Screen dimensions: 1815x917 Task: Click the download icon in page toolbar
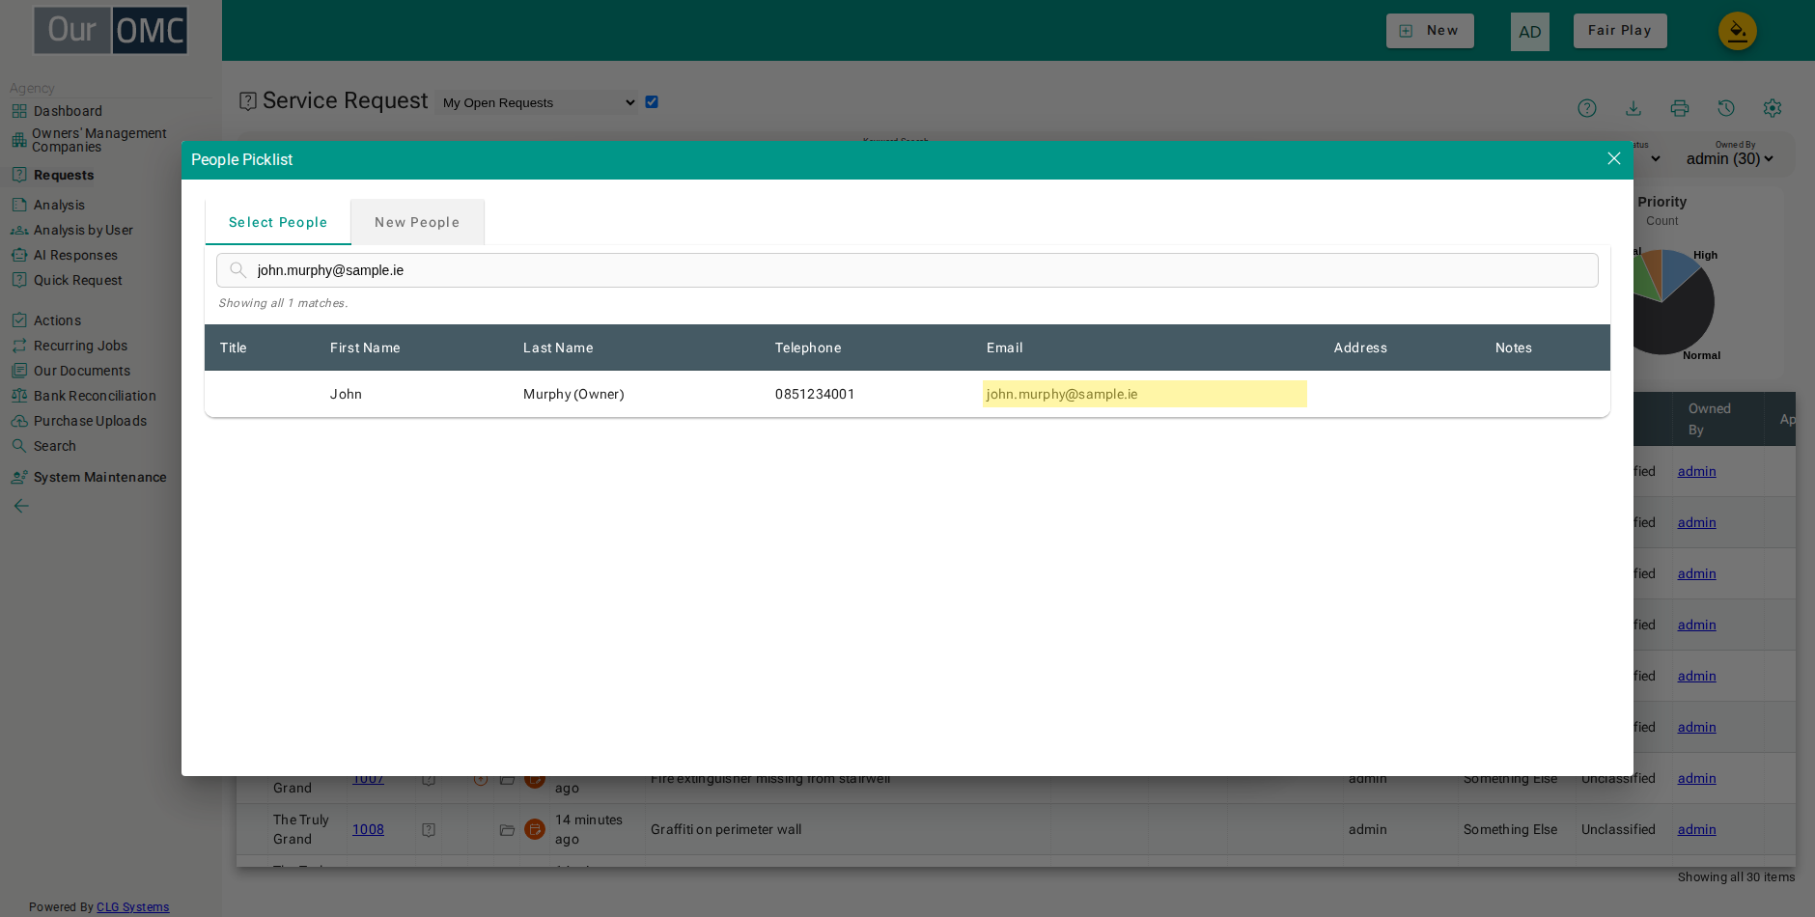1633,108
